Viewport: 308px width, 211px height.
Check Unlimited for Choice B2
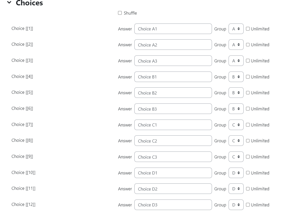tap(248, 92)
